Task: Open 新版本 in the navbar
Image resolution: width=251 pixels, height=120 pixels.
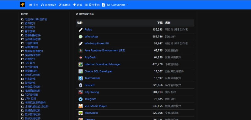Action: point(65,5)
